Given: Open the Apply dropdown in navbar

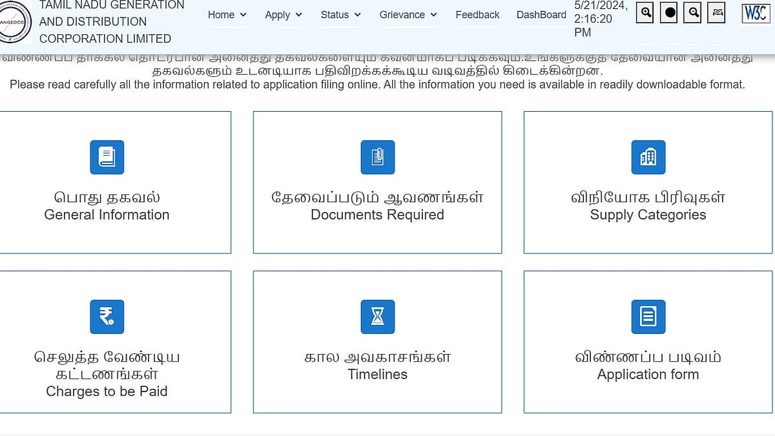Looking at the screenshot, I should [283, 14].
